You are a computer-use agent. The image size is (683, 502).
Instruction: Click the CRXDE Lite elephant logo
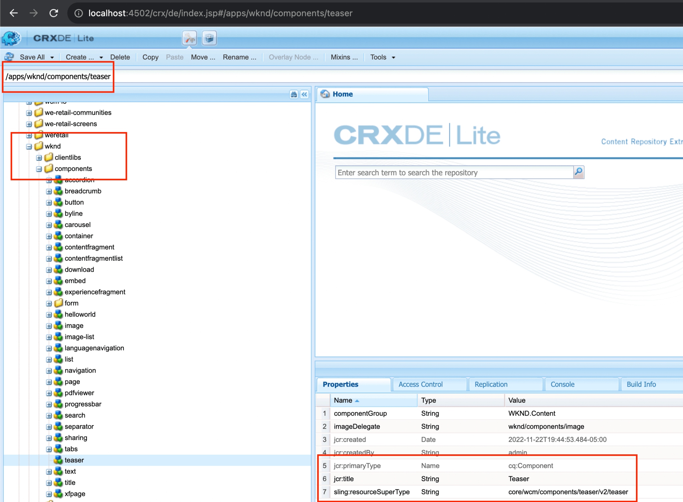(x=11, y=38)
